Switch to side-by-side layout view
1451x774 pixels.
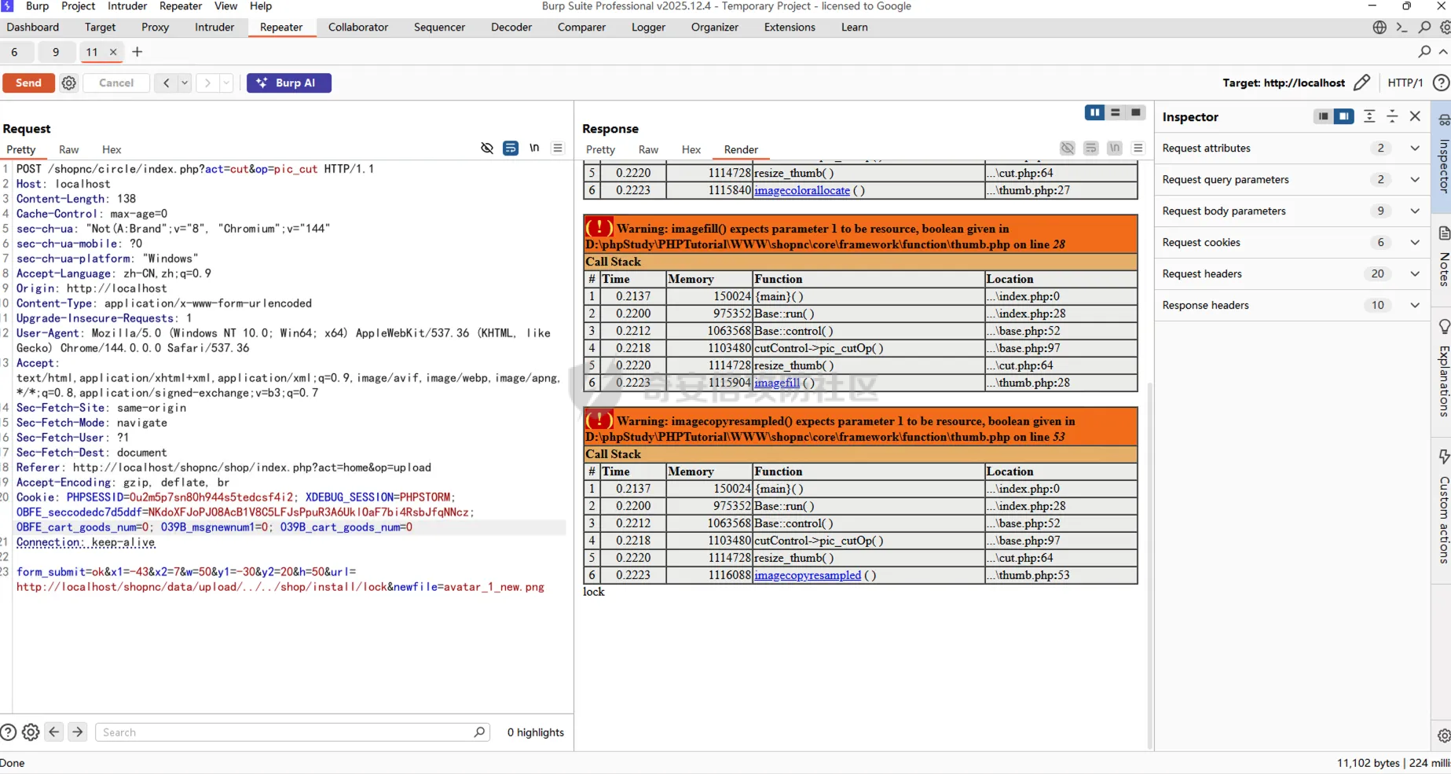pos(1094,112)
